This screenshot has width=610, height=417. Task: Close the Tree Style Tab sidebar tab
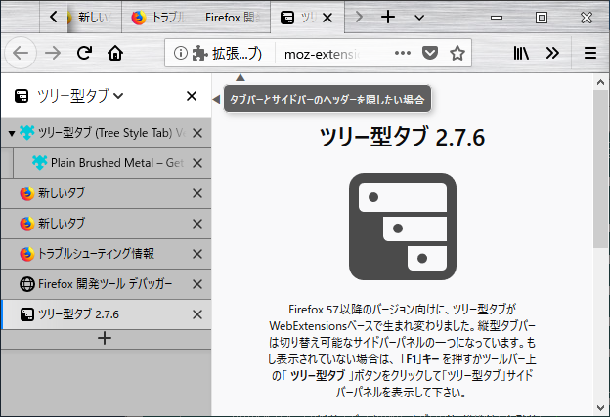[197, 133]
